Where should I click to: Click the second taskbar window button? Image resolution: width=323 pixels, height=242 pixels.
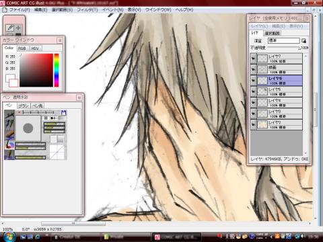[126, 237]
